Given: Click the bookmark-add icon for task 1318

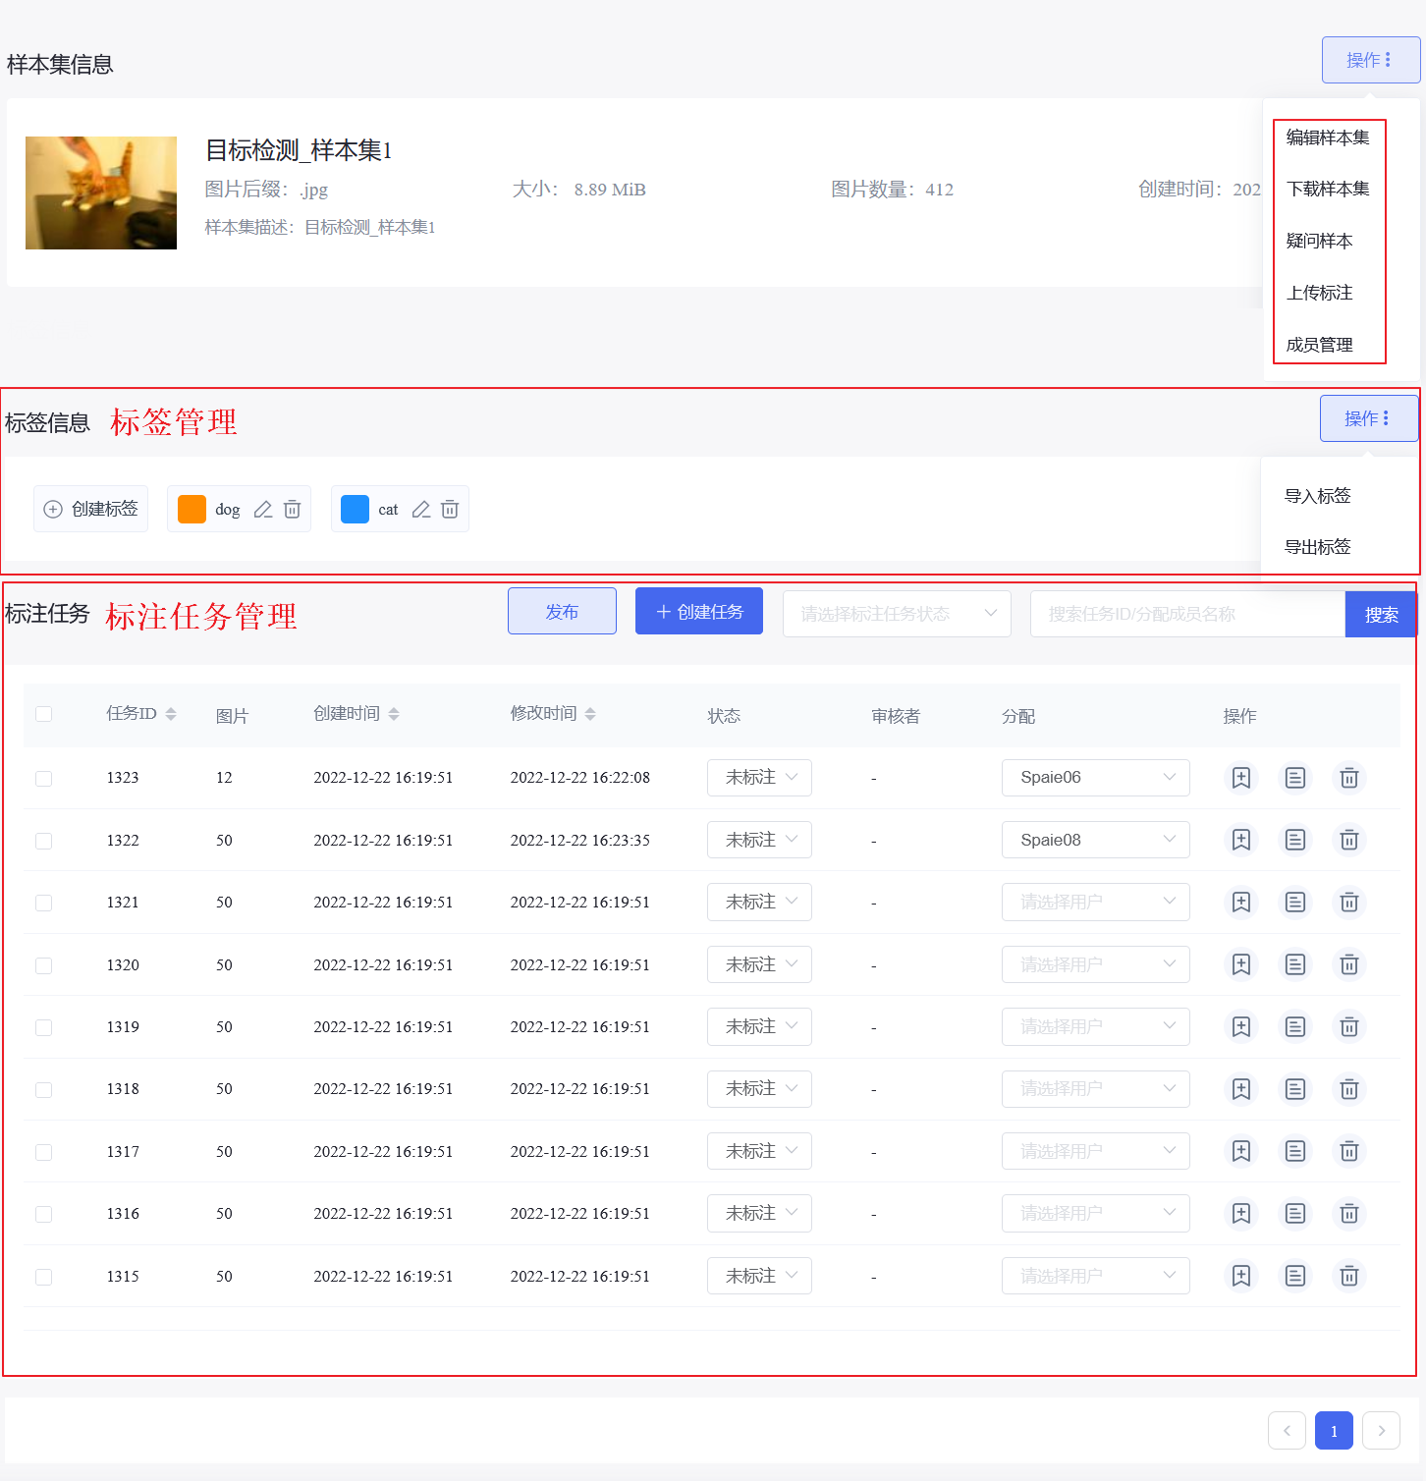Looking at the screenshot, I should pos(1241,1089).
